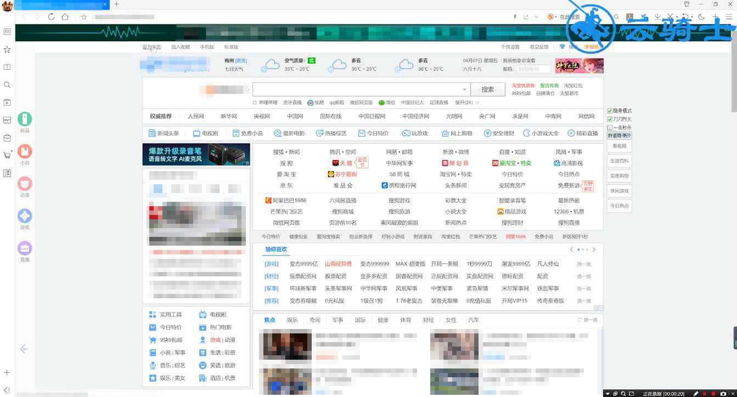Reload the page with refresh icon
The height and width of the screenshot is (397, 737).
click(x=51, y=17)
